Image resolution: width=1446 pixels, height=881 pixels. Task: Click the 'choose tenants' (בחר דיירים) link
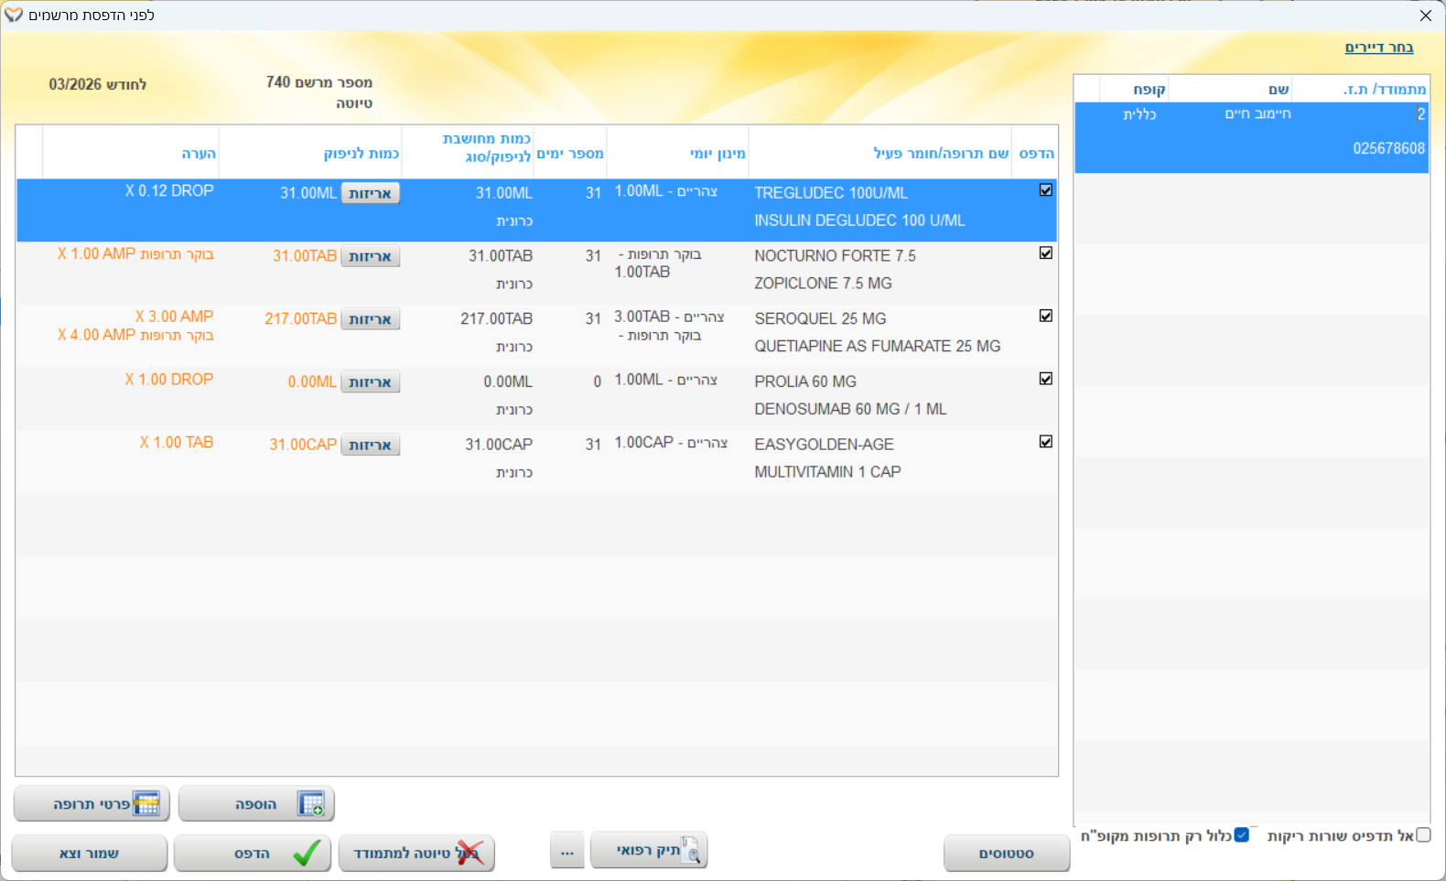click(1378, 48)
